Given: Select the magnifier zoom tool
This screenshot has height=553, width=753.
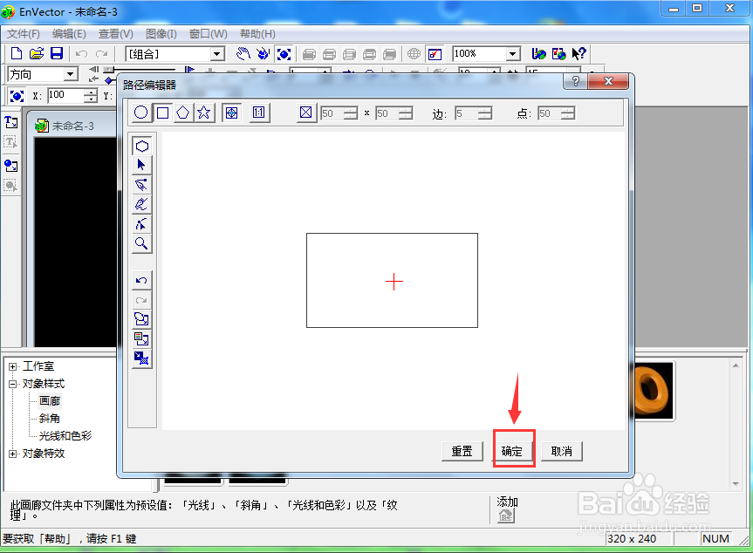Looking at the screenshot, I should pos(142,244).
